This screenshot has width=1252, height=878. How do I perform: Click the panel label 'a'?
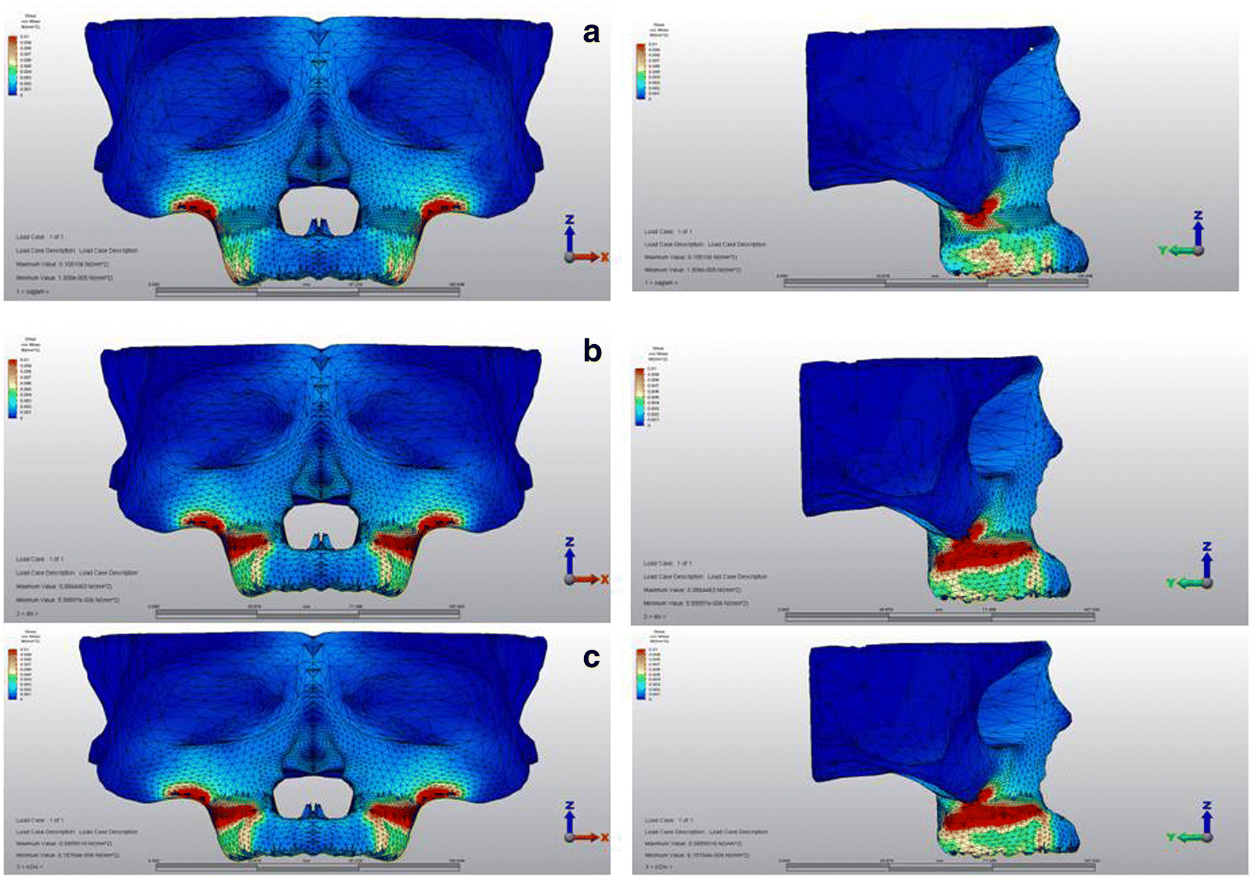click(591, 32)
